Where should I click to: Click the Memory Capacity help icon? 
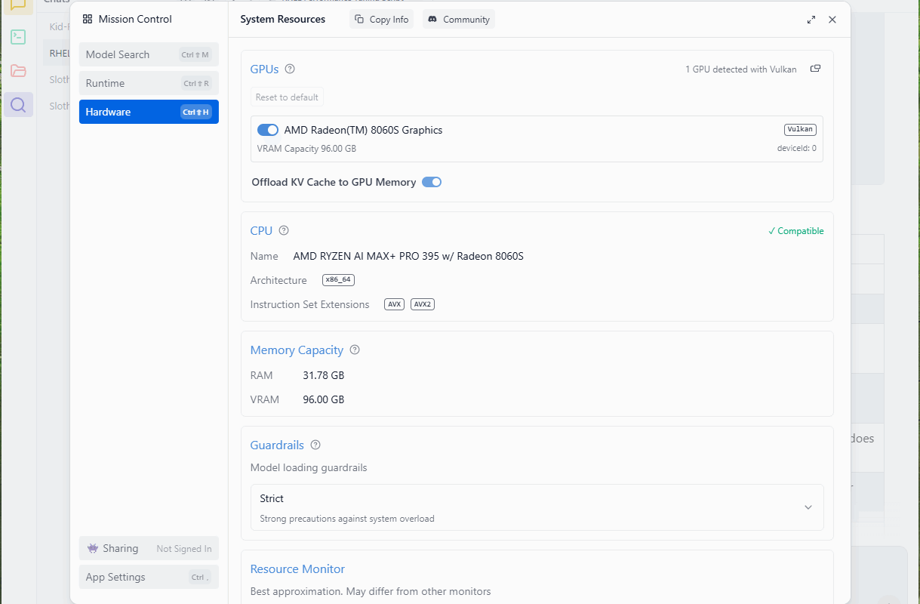[x=355, y=350]
